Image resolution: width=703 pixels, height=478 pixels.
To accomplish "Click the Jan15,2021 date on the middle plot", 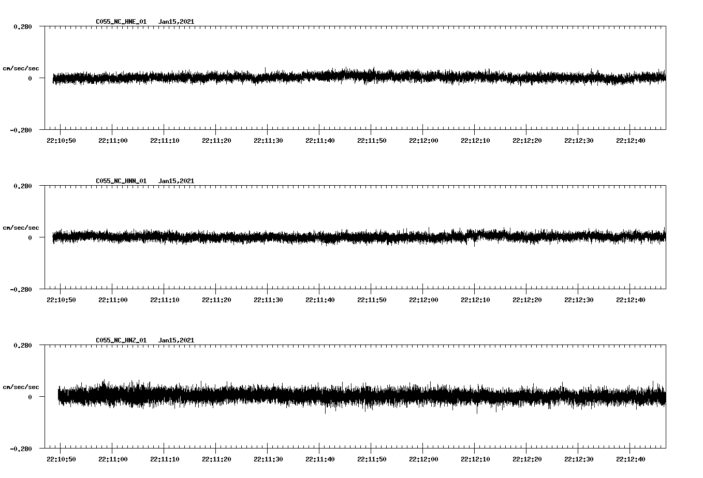I will click(x=177, y=181).
